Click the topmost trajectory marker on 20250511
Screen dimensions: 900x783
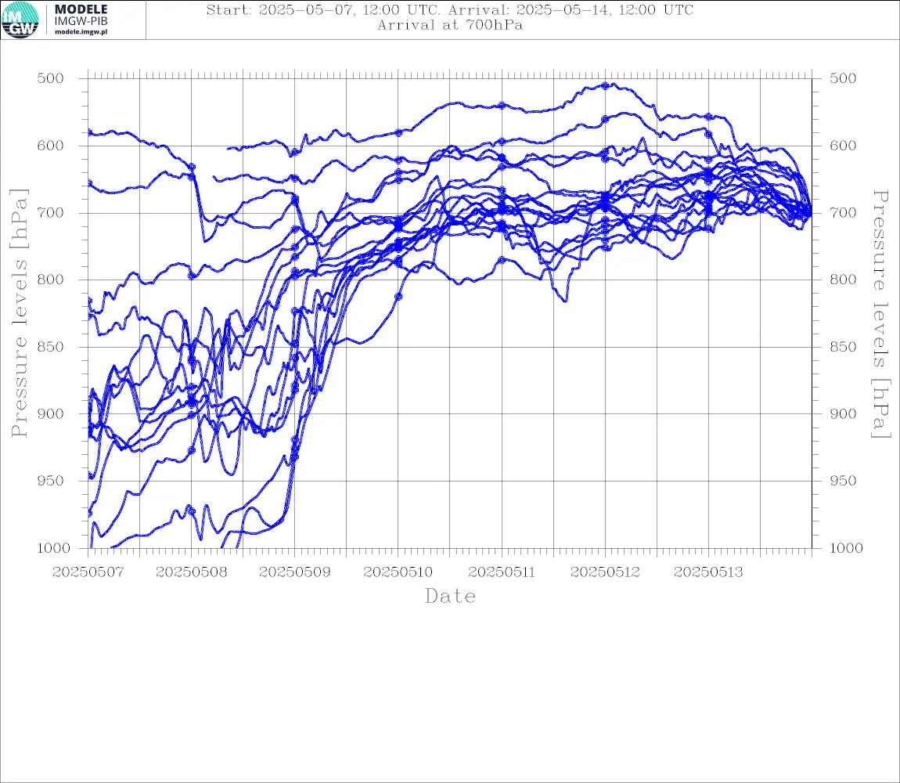[502, 106]
